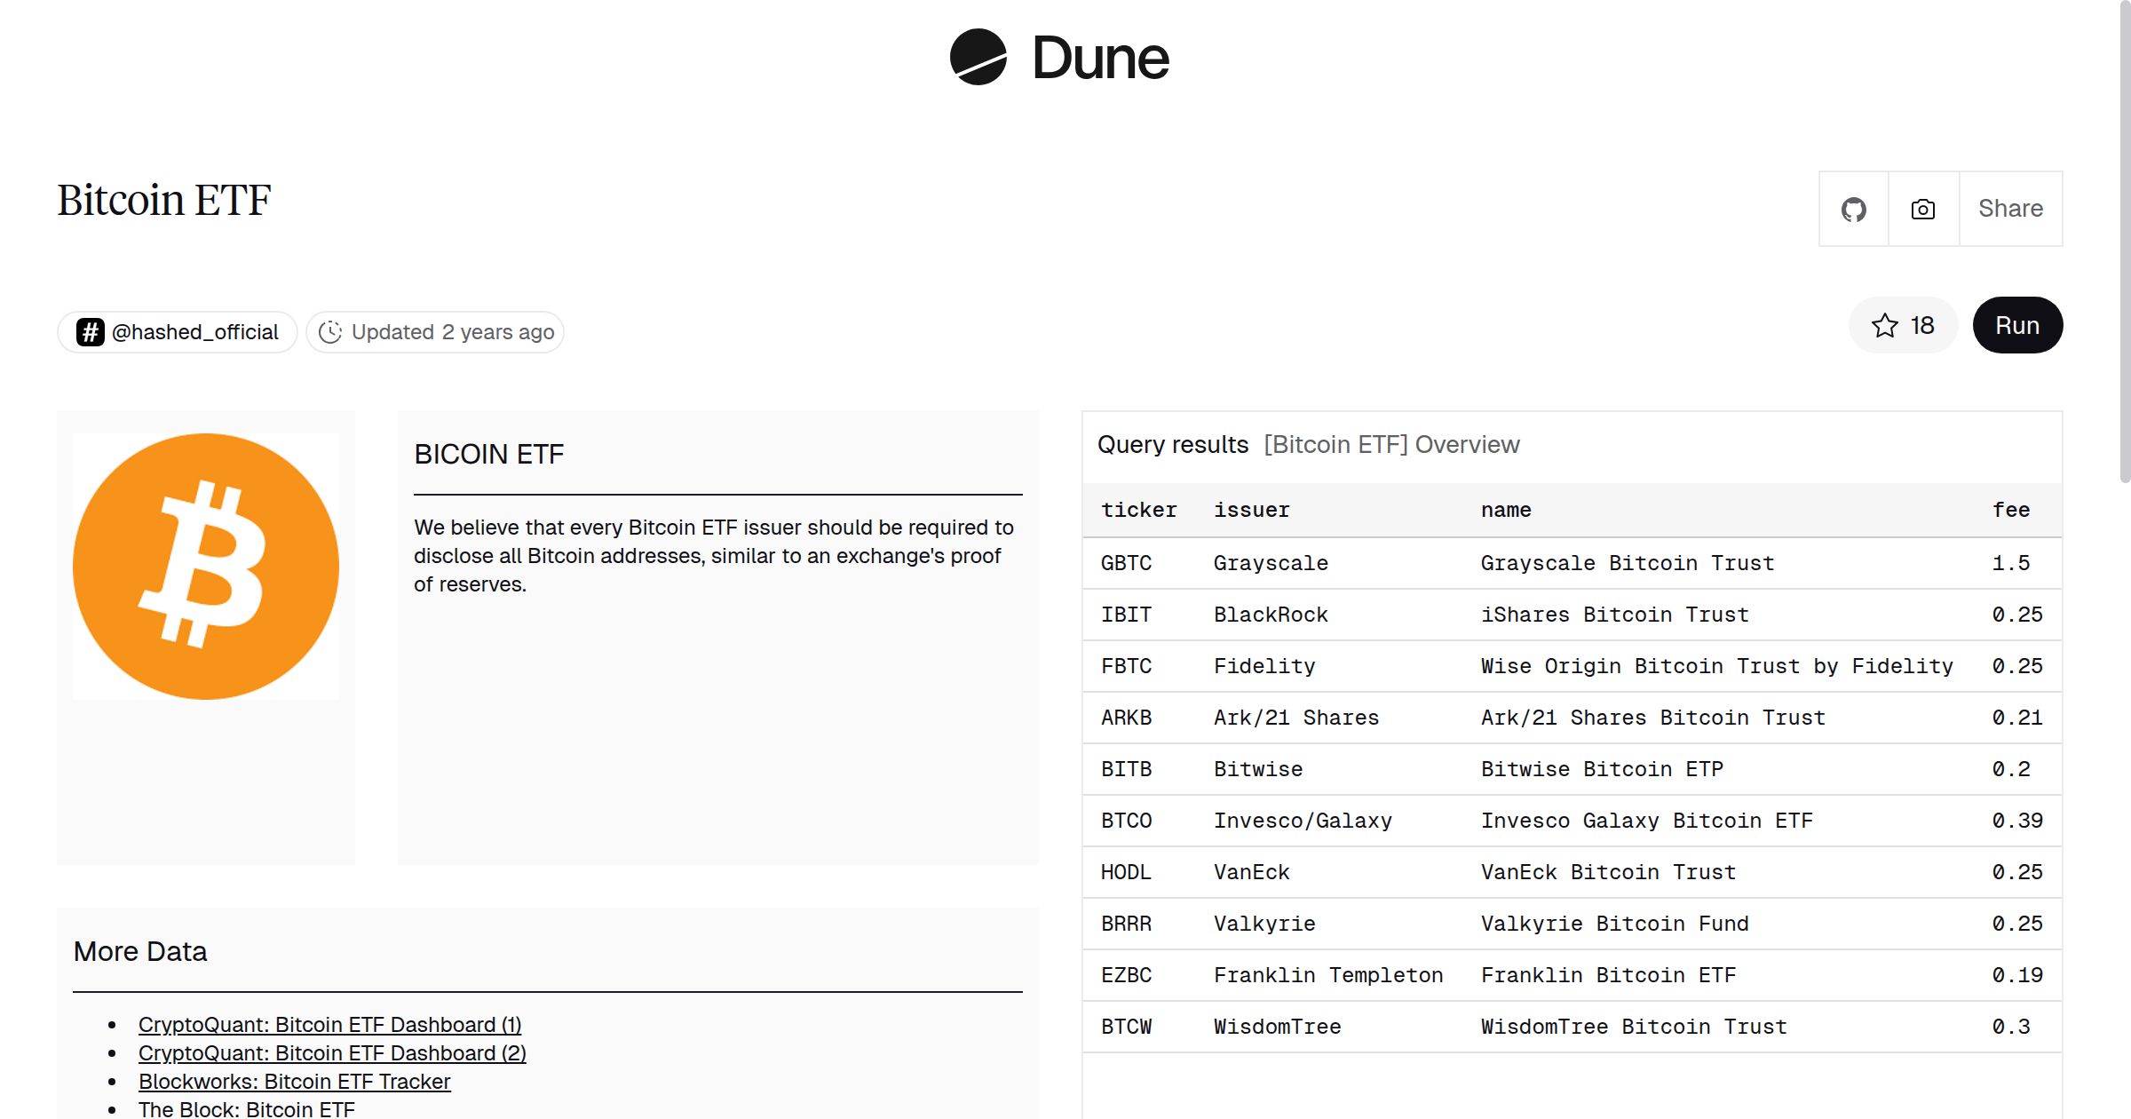Click the camera screenshot icon
Image resolution: width=2131 pixels, height=1119 pixels.
[1922, 210]
